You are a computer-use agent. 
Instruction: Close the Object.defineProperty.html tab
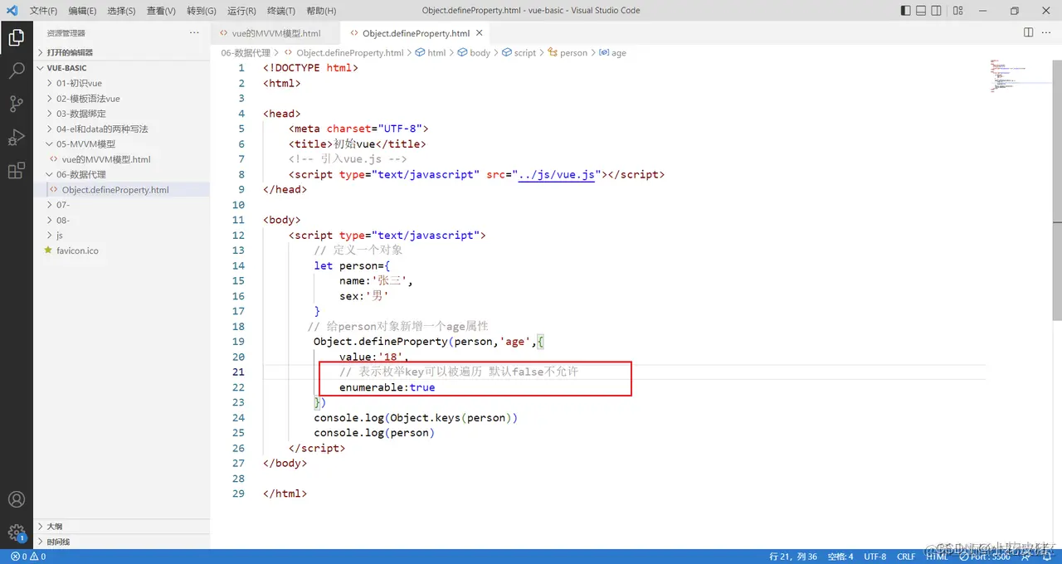click(x=480, y=33)
